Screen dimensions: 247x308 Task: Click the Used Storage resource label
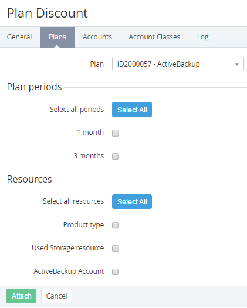click(x=67, y=248)
